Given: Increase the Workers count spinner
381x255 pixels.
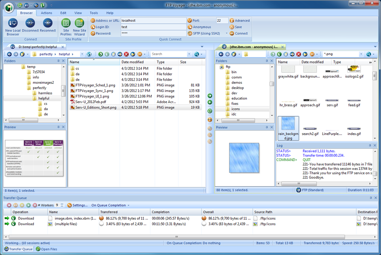Looking at the screenshot, I should pos(63,204).
